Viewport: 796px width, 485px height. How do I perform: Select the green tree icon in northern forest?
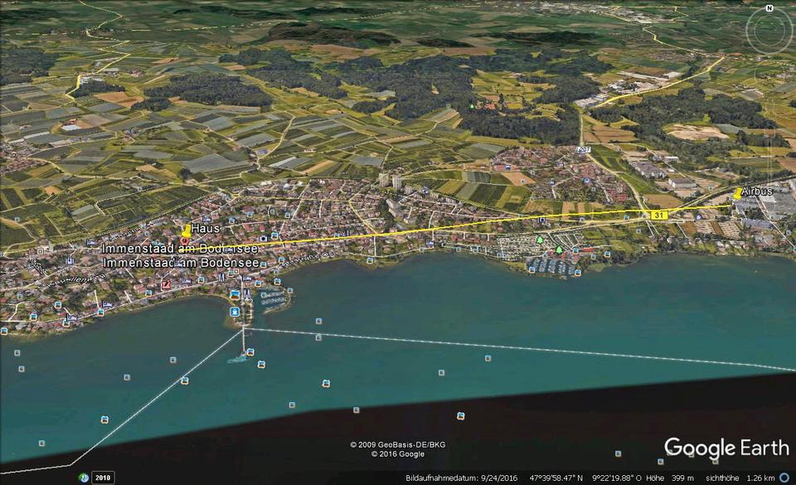472,105
